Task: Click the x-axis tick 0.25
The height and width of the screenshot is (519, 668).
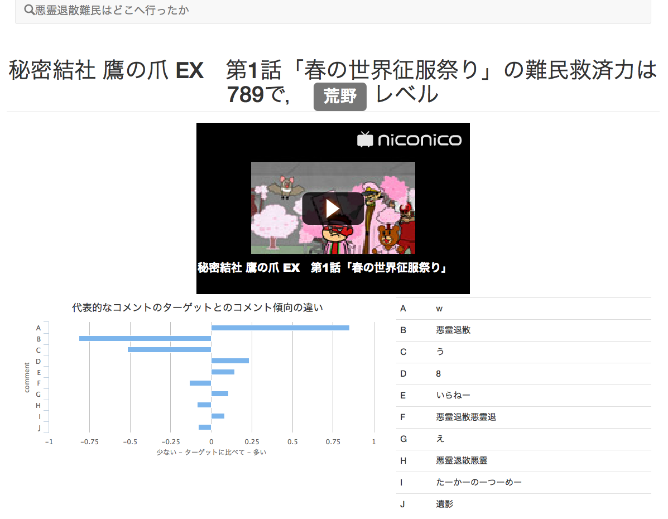Action: coord(252,442)
